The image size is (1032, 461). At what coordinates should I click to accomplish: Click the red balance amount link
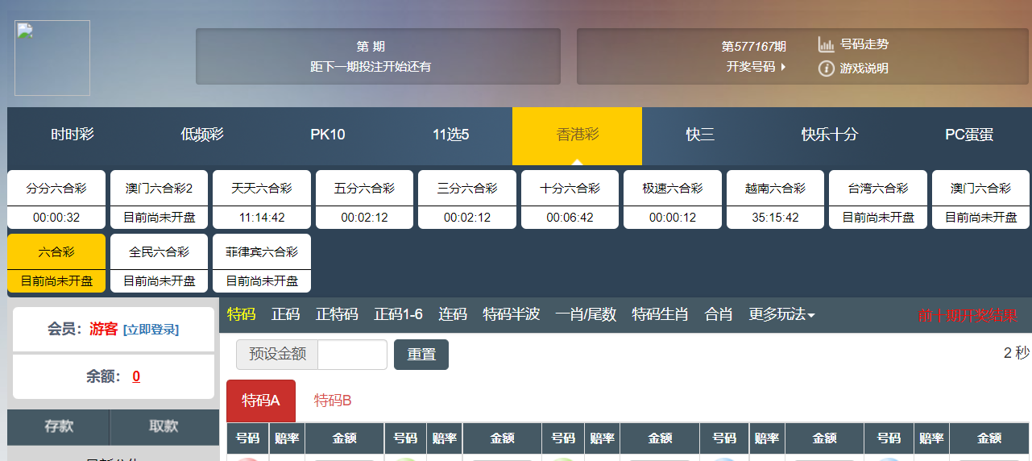point(136,376)
